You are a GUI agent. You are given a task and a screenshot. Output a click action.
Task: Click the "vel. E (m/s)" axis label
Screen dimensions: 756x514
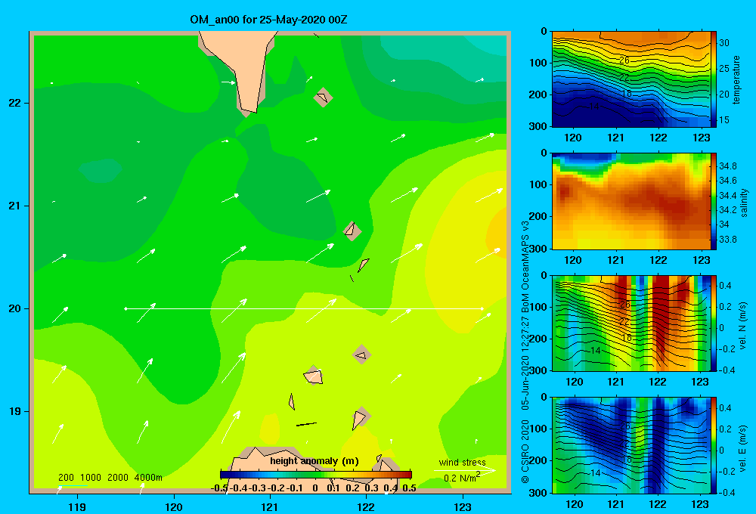point(743,448)
